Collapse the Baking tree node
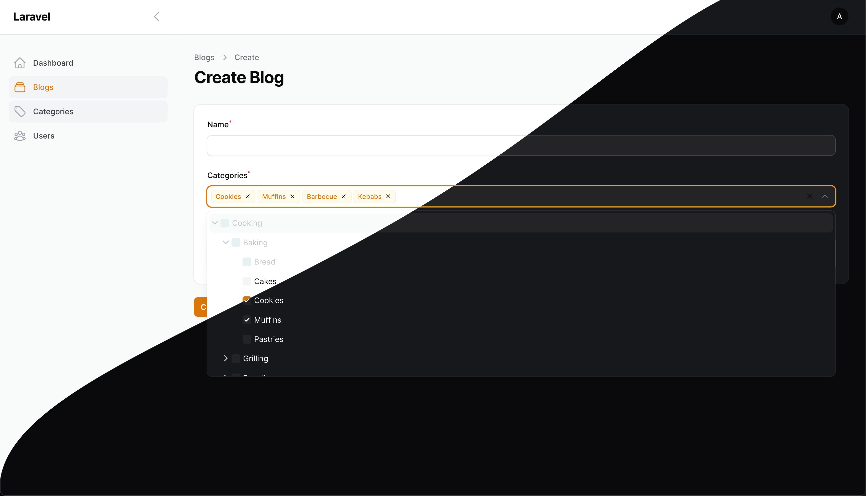The height and width of the screenshot is (496, 866). 226,242
